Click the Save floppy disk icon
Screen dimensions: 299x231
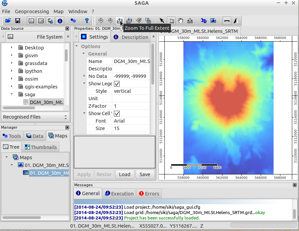click(18, 20)
